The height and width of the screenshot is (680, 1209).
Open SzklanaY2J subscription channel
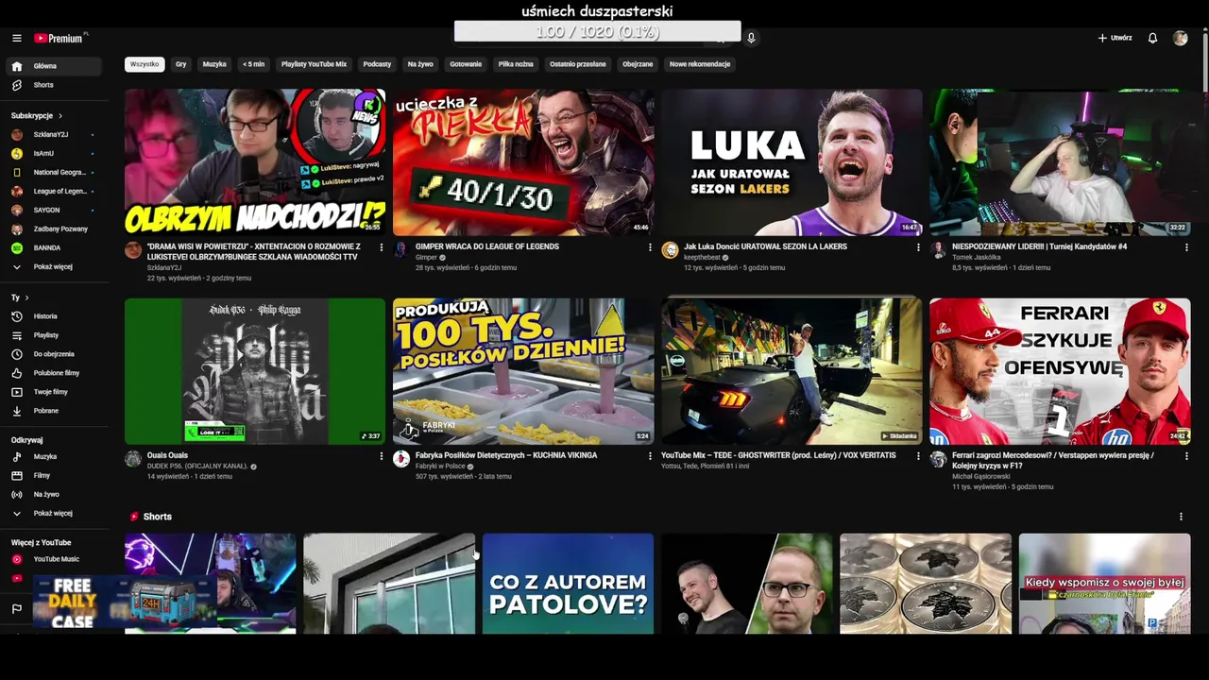point(53,134)
